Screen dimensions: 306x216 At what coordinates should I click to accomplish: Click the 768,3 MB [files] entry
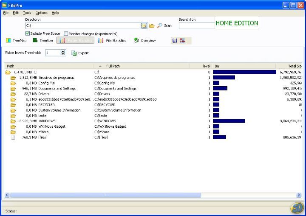click(35, 137)
